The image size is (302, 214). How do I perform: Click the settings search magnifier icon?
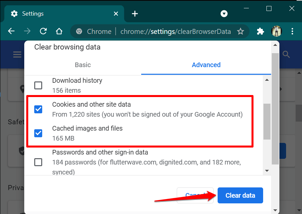tap(286, 54)
